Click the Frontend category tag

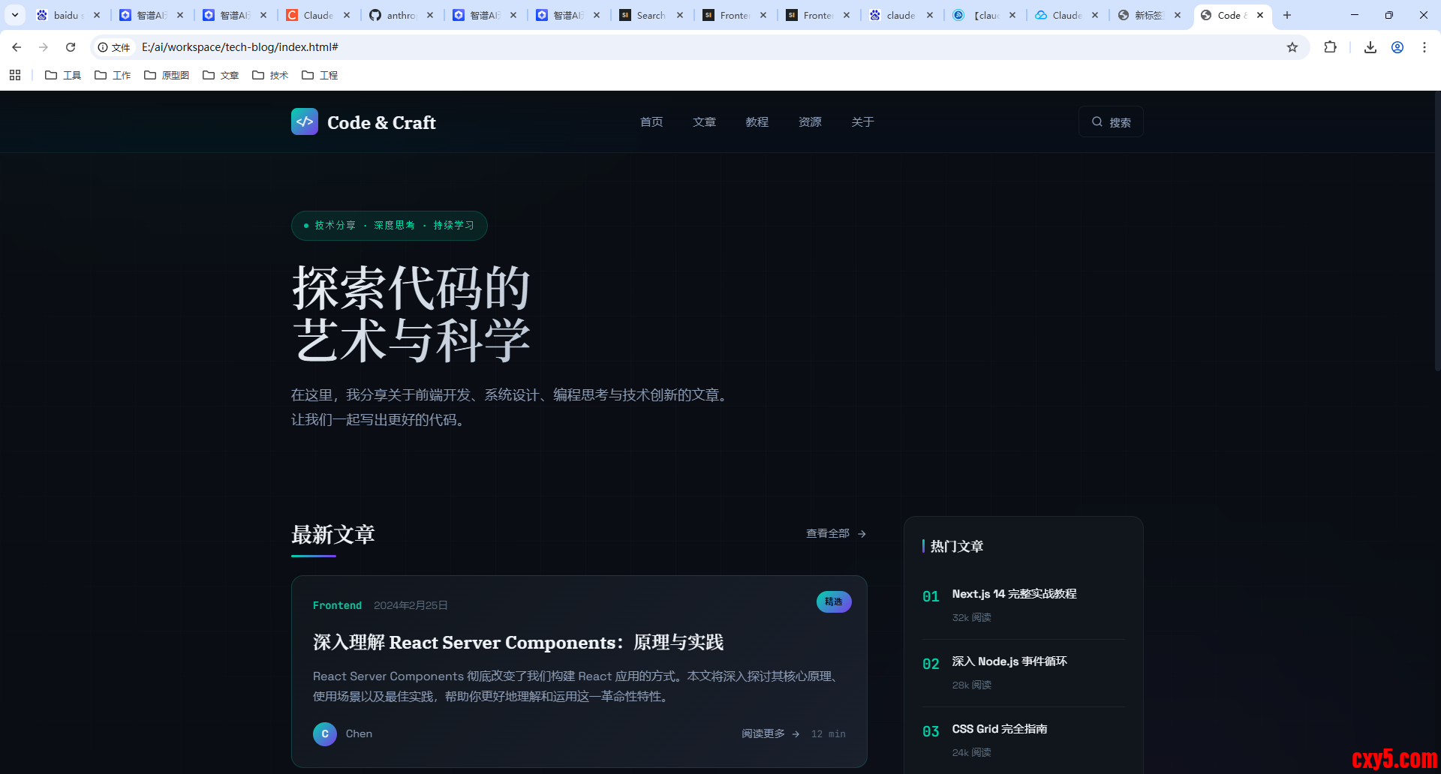pyautogui.click(x=337, y=605)
